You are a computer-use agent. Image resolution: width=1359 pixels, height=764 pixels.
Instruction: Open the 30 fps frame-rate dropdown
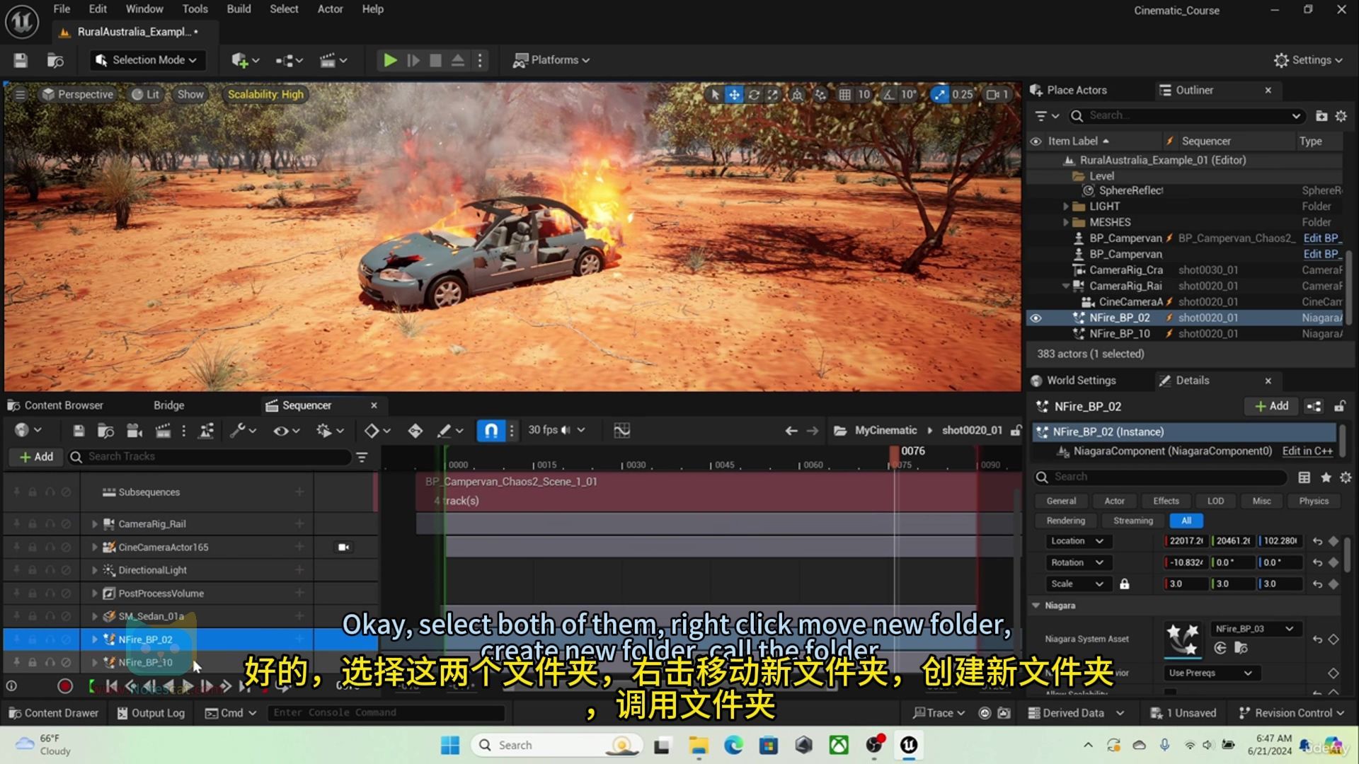point(556,430)
